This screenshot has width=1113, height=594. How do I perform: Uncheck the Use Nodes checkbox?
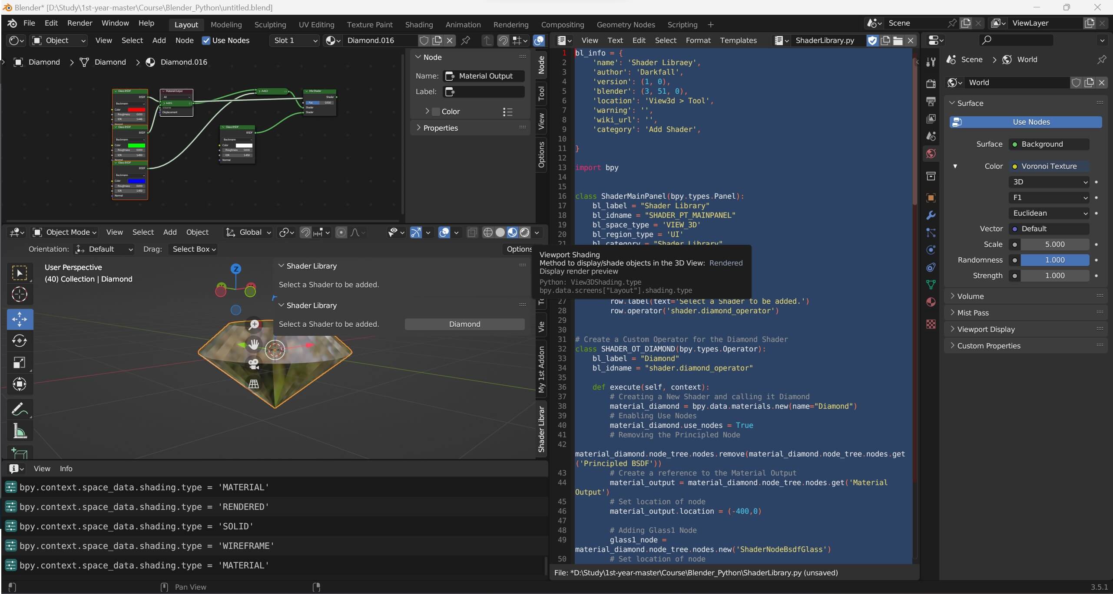point(206,40)
